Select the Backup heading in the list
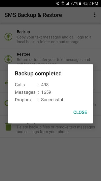Image resolution: width=101 pixels, height=181 pixels. (23, 32)
